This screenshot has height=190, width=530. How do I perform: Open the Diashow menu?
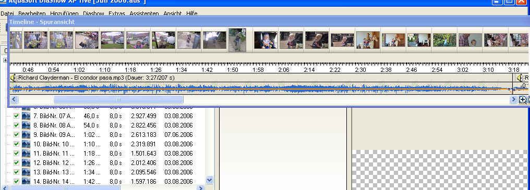tap(93, 14)
